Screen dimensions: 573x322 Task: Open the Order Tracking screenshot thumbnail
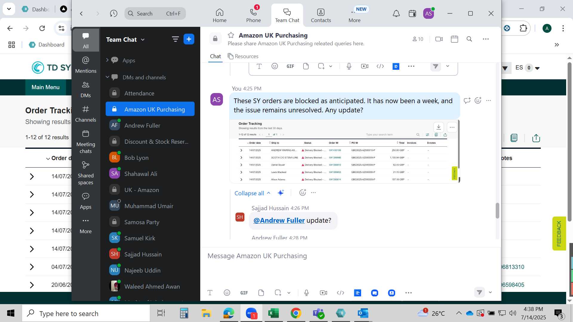(x=344, y=151)
